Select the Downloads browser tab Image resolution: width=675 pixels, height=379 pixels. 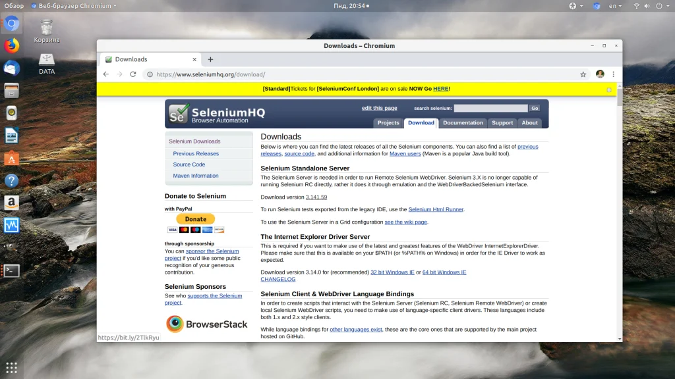[151, 59]
